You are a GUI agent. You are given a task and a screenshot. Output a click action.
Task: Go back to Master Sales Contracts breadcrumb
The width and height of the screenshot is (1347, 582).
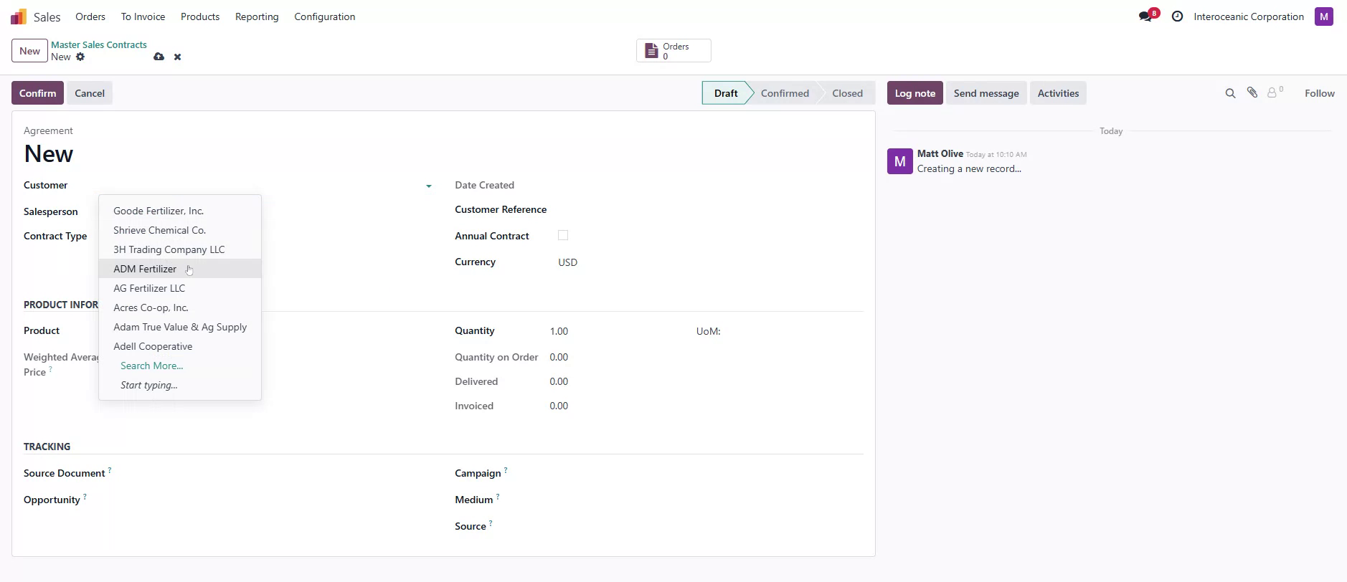[99, 44]
